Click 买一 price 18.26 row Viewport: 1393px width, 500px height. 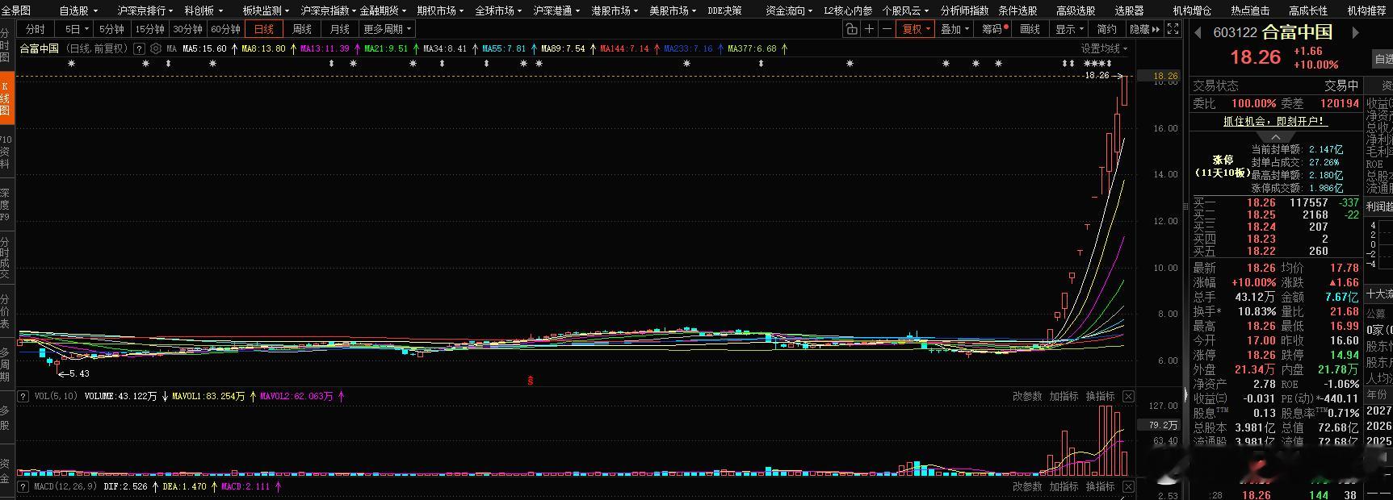coord(1276,202)
